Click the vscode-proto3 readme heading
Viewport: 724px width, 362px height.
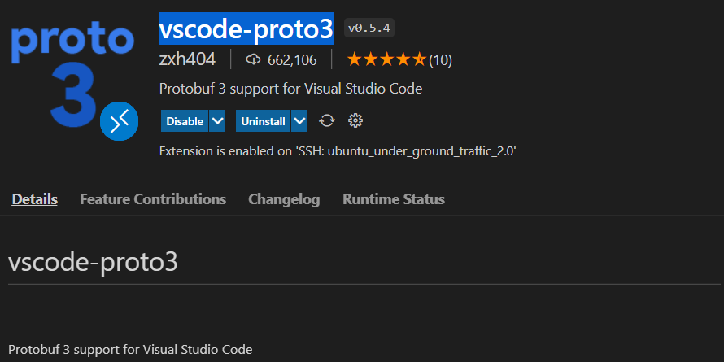click(93, 263)
